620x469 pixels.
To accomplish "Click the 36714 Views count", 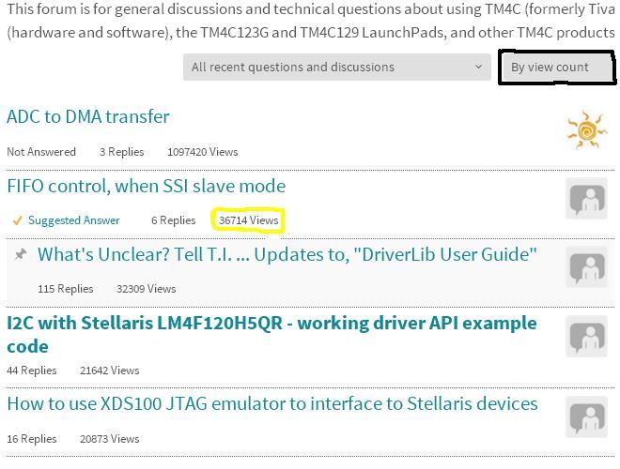I will 248,220.
